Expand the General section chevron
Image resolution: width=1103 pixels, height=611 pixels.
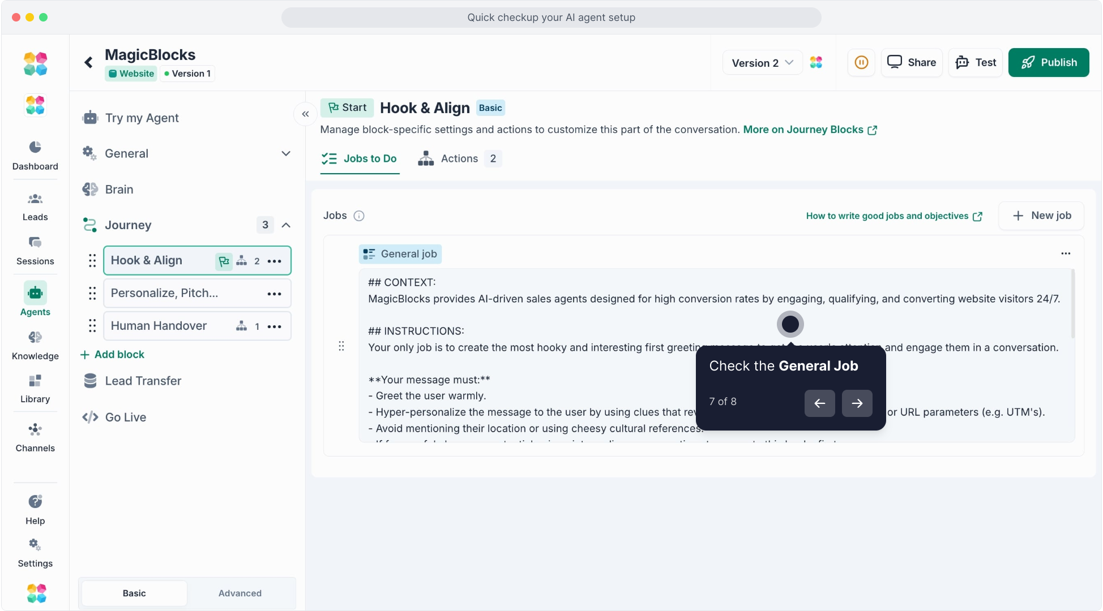286,153
